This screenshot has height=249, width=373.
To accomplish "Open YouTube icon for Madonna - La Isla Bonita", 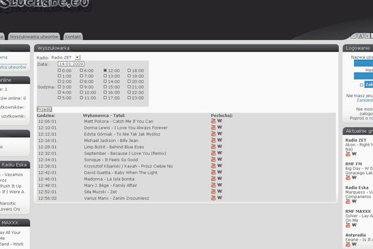I will 214,179.
